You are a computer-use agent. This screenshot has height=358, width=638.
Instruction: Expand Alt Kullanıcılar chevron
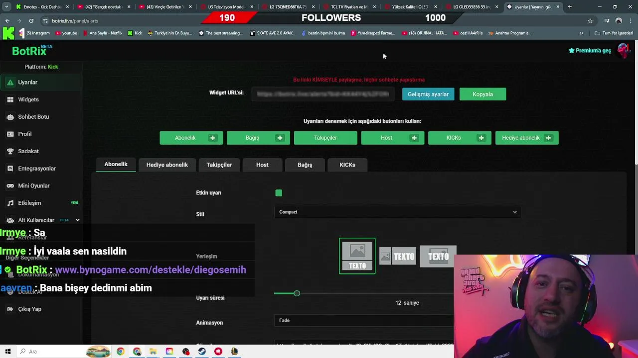(x=77, y=220)
